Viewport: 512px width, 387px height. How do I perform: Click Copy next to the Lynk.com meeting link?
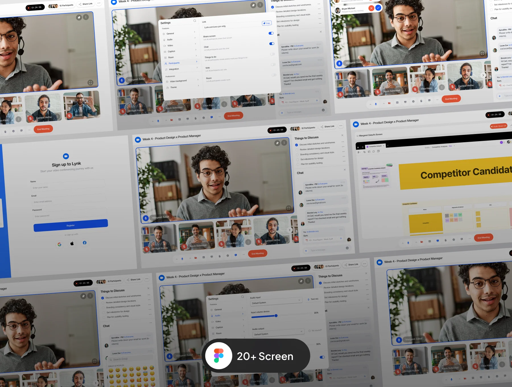click(267, 23)
